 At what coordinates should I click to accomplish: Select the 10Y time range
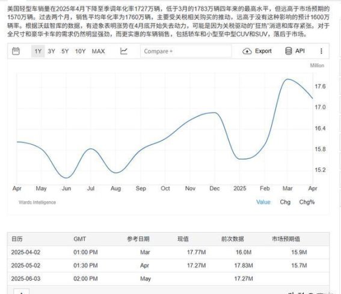tap(80, 51)
